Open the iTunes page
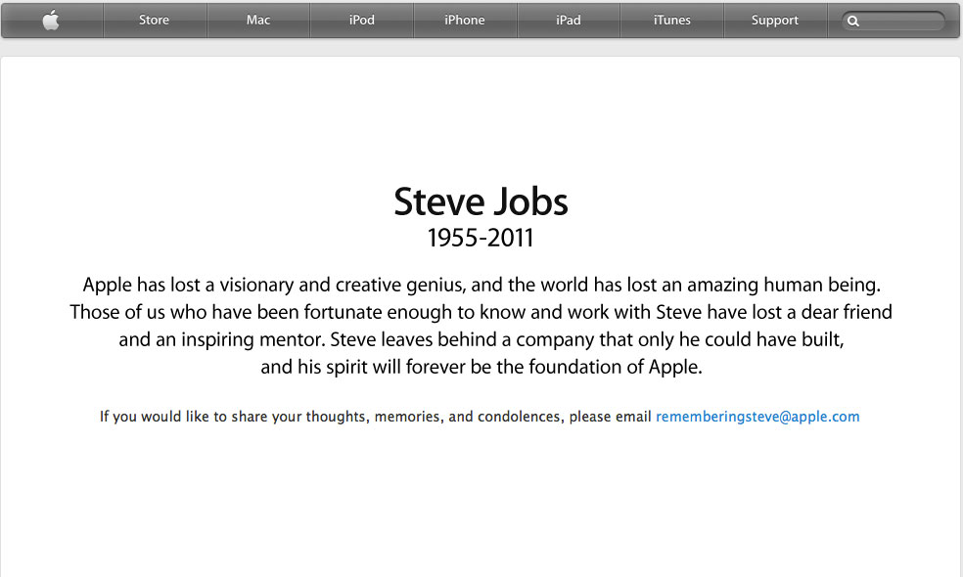Viewport: 963px width, 577px height. point(672,21)
